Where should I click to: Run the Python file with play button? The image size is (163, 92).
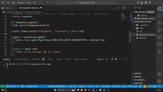[x=118, y=8]
